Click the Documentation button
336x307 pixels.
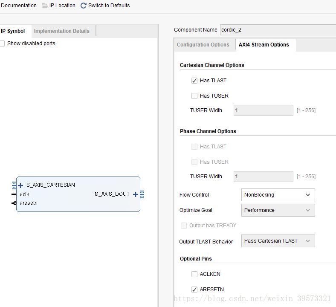[19, 6]
